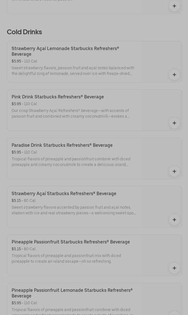Click description mentioning real strawberry pieces
This screenshot has width=188, height=315.
click(74, 210)
